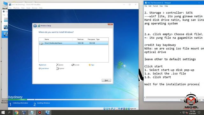Open the VirtualBox View menu
Screen dimensions: 204x115
pos(23,8)
